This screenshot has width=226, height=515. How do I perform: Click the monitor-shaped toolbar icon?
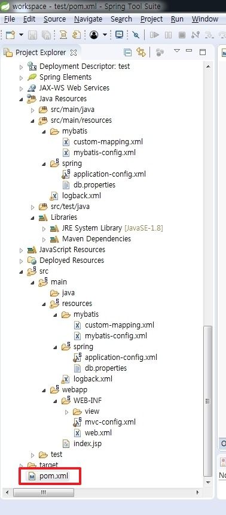pyautogui.click(x=120, y=35)
